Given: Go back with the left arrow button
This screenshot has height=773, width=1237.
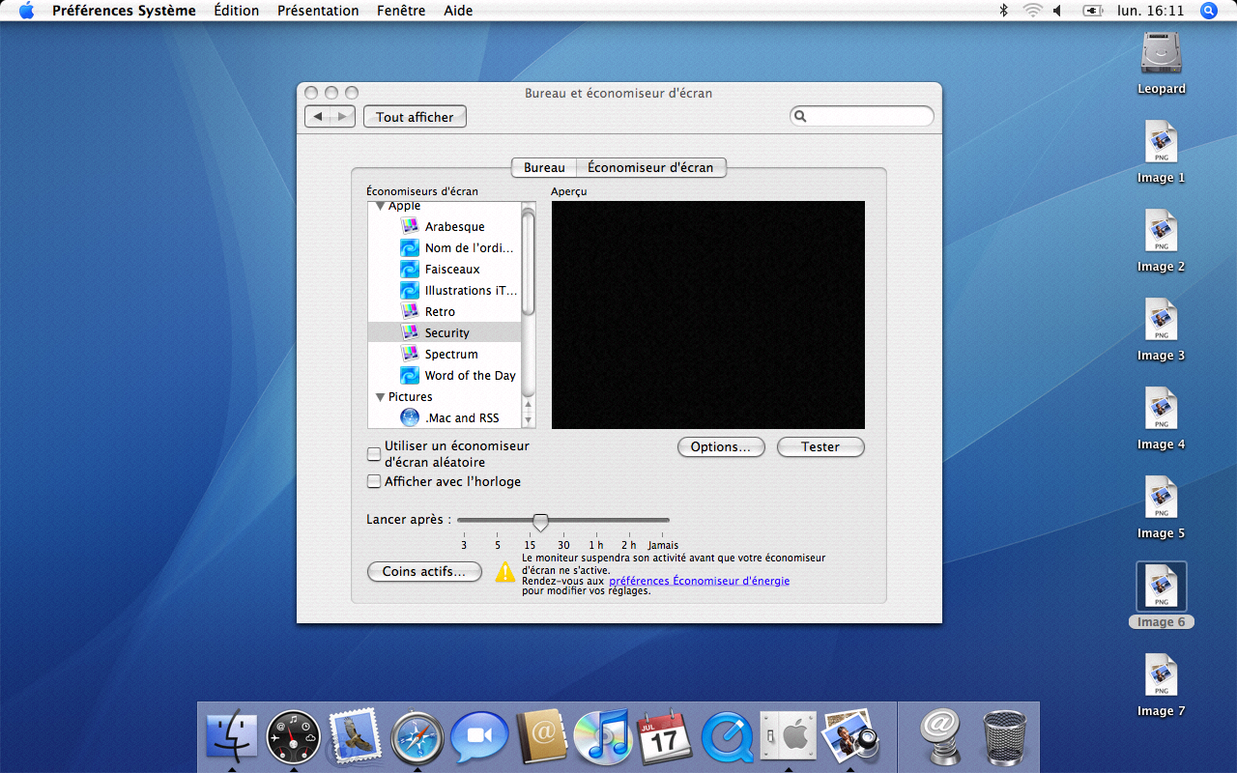Looking at the screenshot, I should (x=317, y=117).
